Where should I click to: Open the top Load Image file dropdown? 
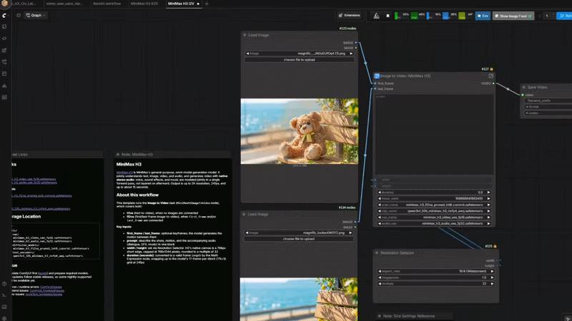(299, 53)
